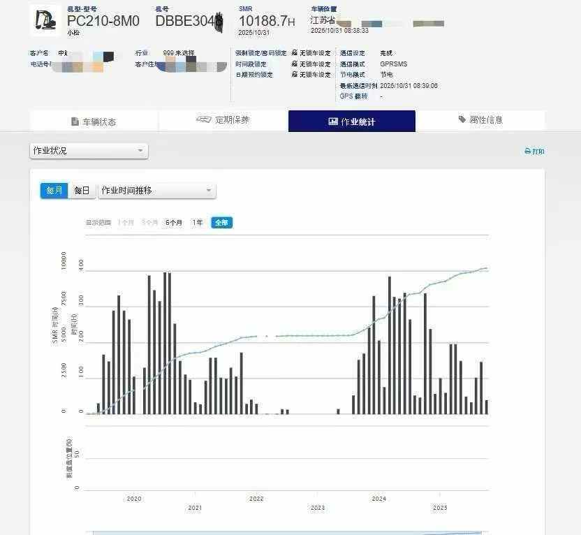Expand the 作业时间推移 dropdown
581x535 pixels.
coord(156,191)
